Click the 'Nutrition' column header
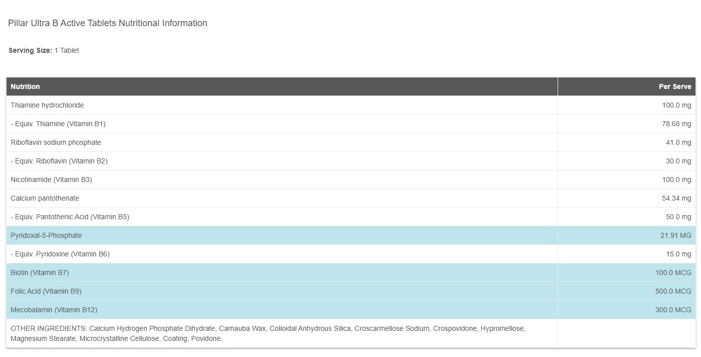 (25, 86)
